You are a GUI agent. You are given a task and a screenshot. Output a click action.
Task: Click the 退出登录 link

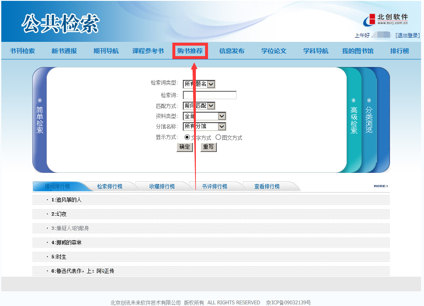pos(407,36)
